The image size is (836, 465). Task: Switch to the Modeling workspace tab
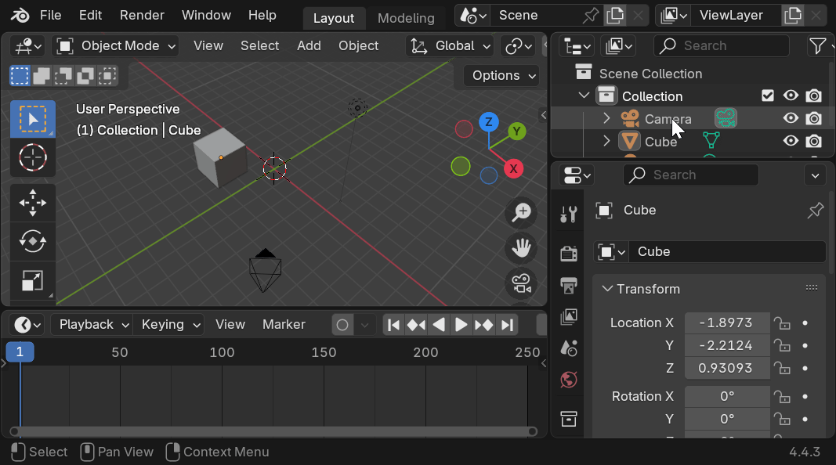tap(406, 18)
